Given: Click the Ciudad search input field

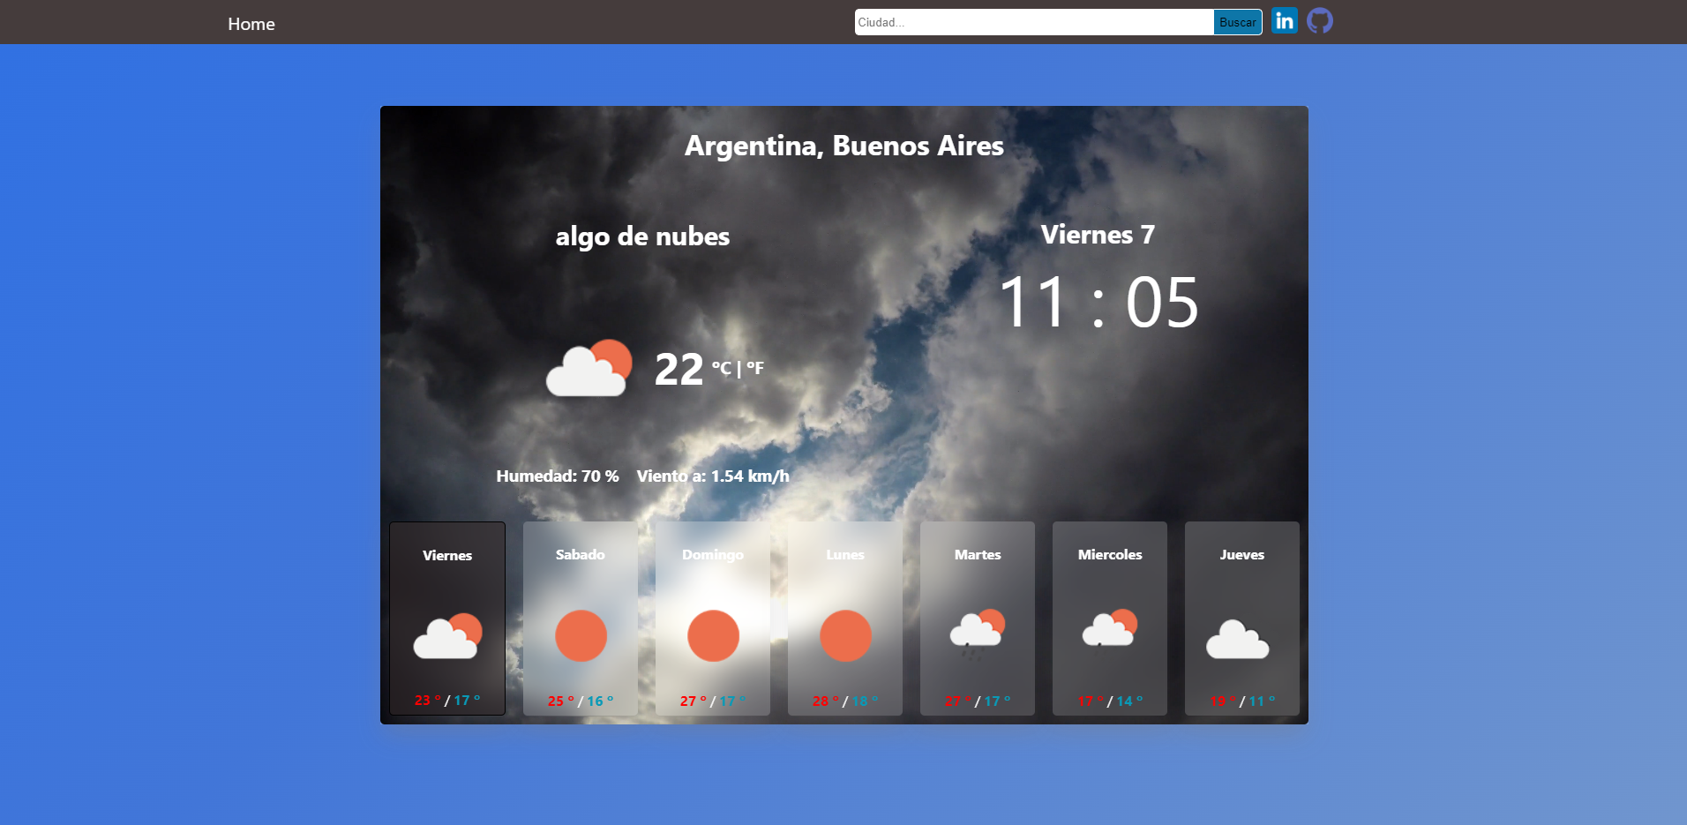Looking at the screenshot, I should coord(1032,21).
